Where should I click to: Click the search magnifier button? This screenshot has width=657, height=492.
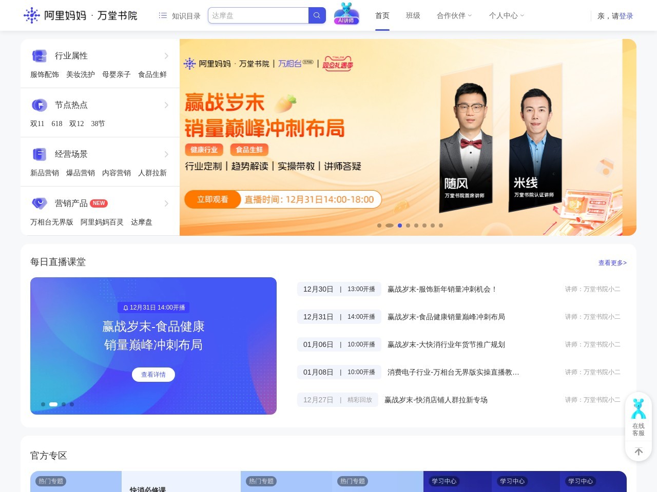317,15
